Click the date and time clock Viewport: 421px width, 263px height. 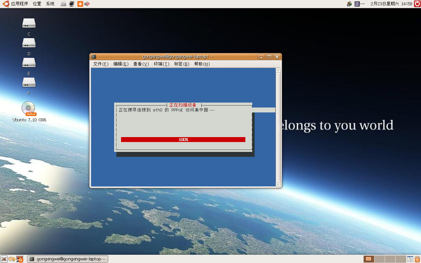391,4
